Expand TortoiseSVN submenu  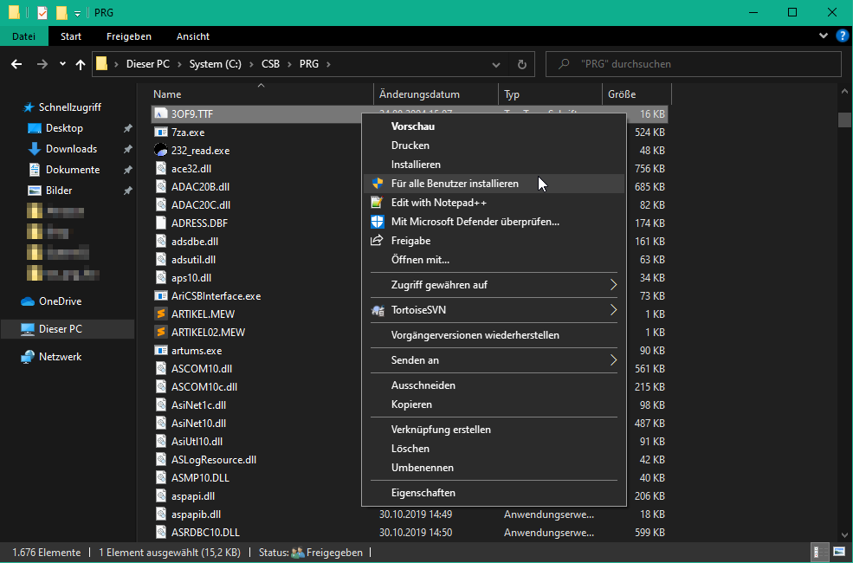(494, 310)
